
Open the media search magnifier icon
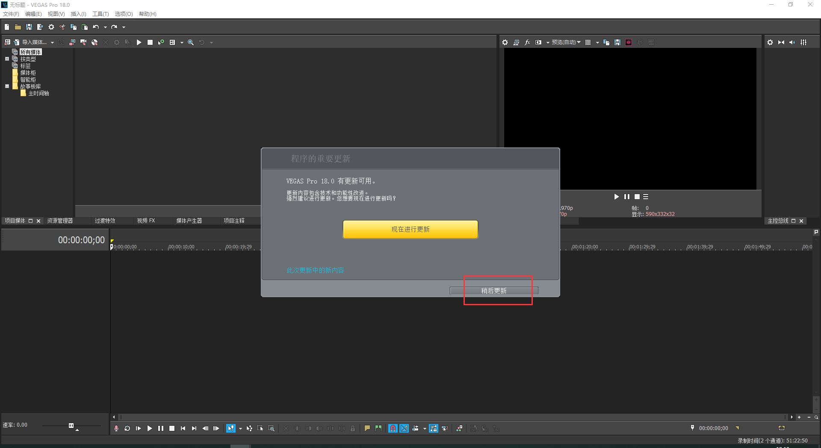pyautogui.click(x=191, y=42)
